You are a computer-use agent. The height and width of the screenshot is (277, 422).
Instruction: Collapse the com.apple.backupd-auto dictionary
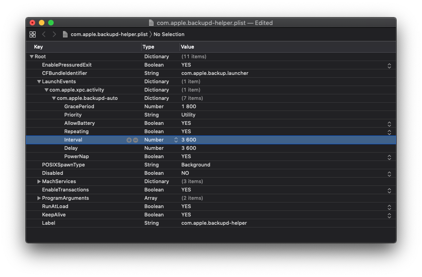tap(54, 98)
